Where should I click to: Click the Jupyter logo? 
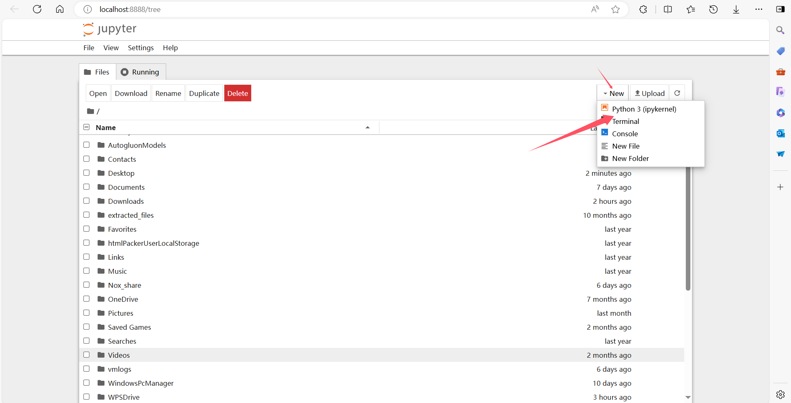tap(110, 29)
